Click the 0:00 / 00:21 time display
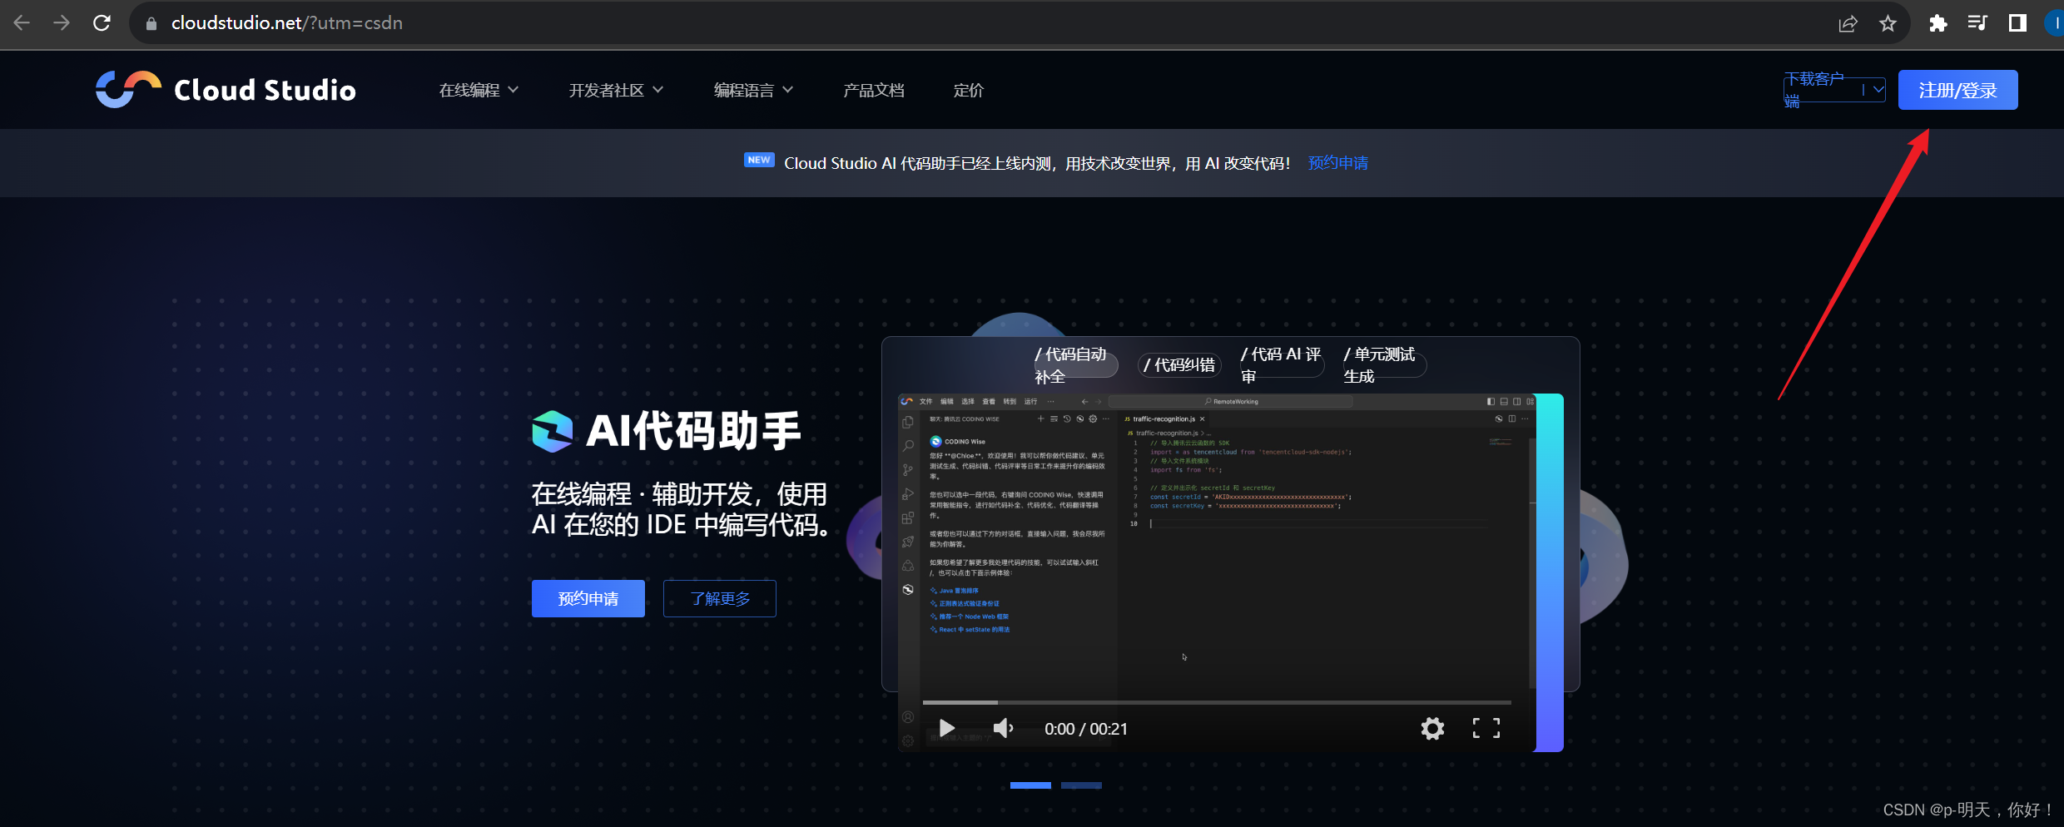This screenshot has width=2064, height=827. pyautogui.click(x=1085, y=729)
